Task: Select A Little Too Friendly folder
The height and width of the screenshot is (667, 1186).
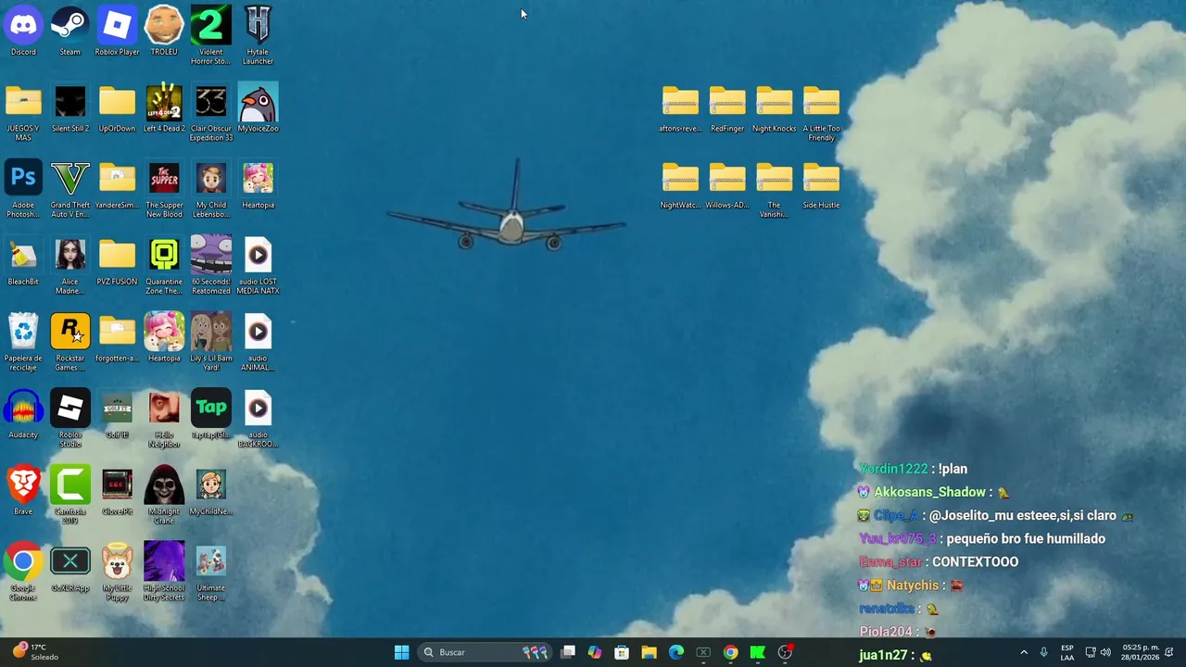Action: pos(821,113)
